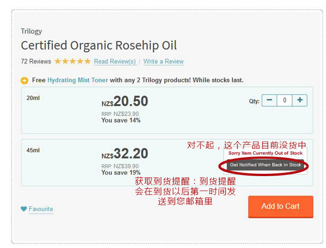Open the Read Review(s) link
The image size is (326, 248).
(115, 62)
